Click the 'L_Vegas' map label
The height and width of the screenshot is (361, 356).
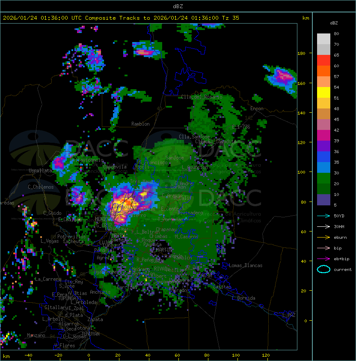click(x=50, y=241)
